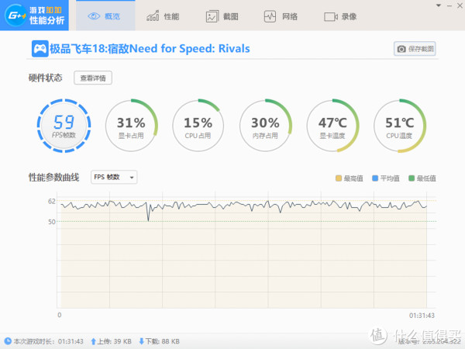Click the 01:31:43 time label under chart
The image size is (465, 349).
pyautogui.click(x=422, y=316)
